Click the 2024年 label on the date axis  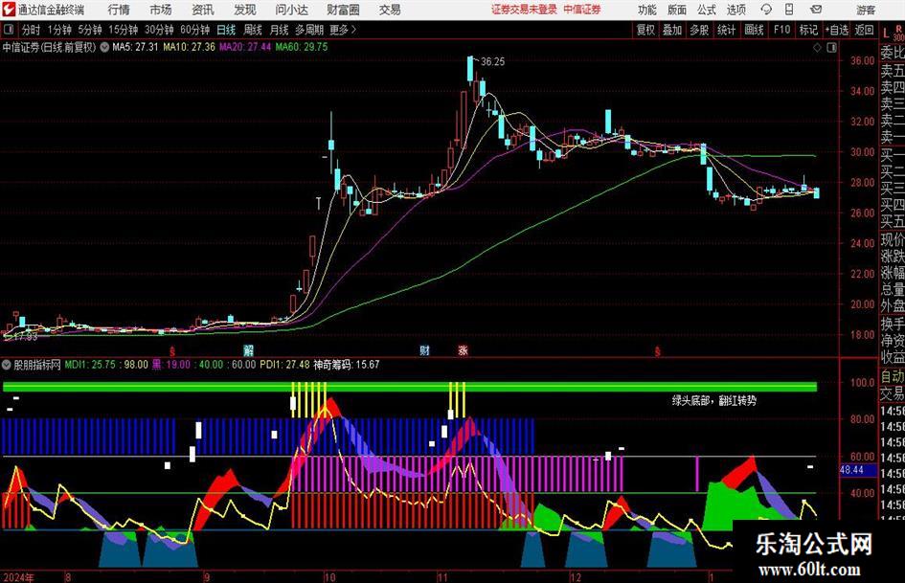coord(18,577)
